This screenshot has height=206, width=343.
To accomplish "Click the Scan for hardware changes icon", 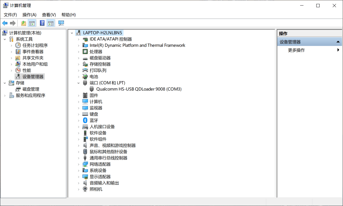I will (x=61, y=23).
